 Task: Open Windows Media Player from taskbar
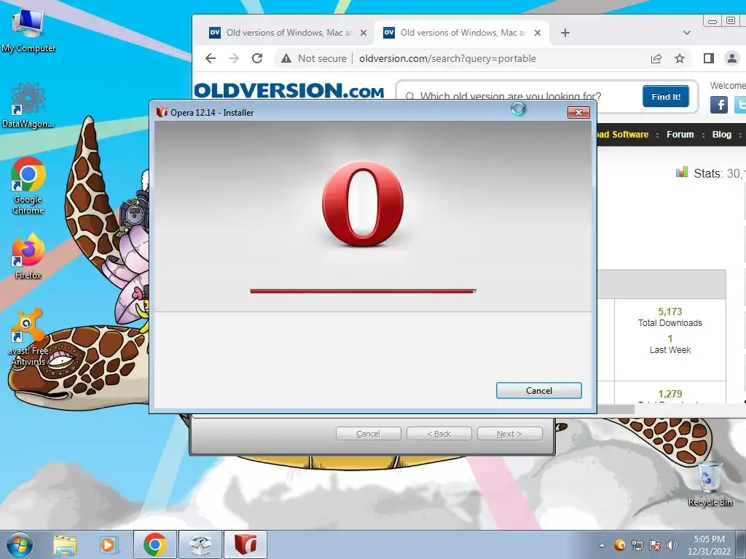(x=108, y=544)
